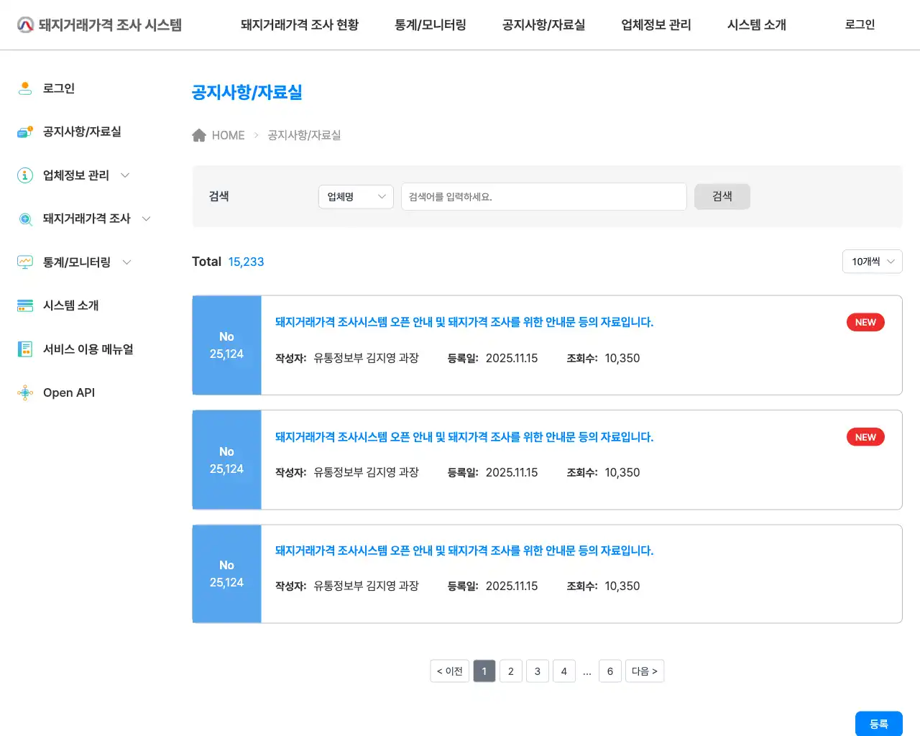920x736 pixels.
Task: Click the 시스템 소개 sidebar icon
Action: tap(24, 305)
